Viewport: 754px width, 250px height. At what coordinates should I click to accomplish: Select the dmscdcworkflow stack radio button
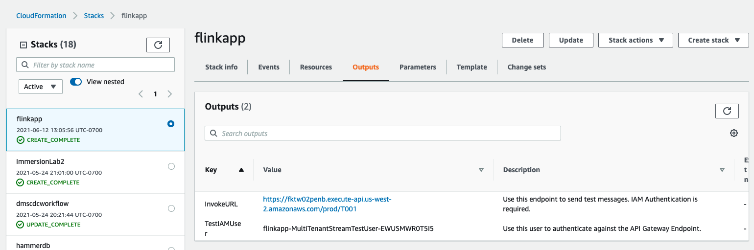(x=171, y=208)
